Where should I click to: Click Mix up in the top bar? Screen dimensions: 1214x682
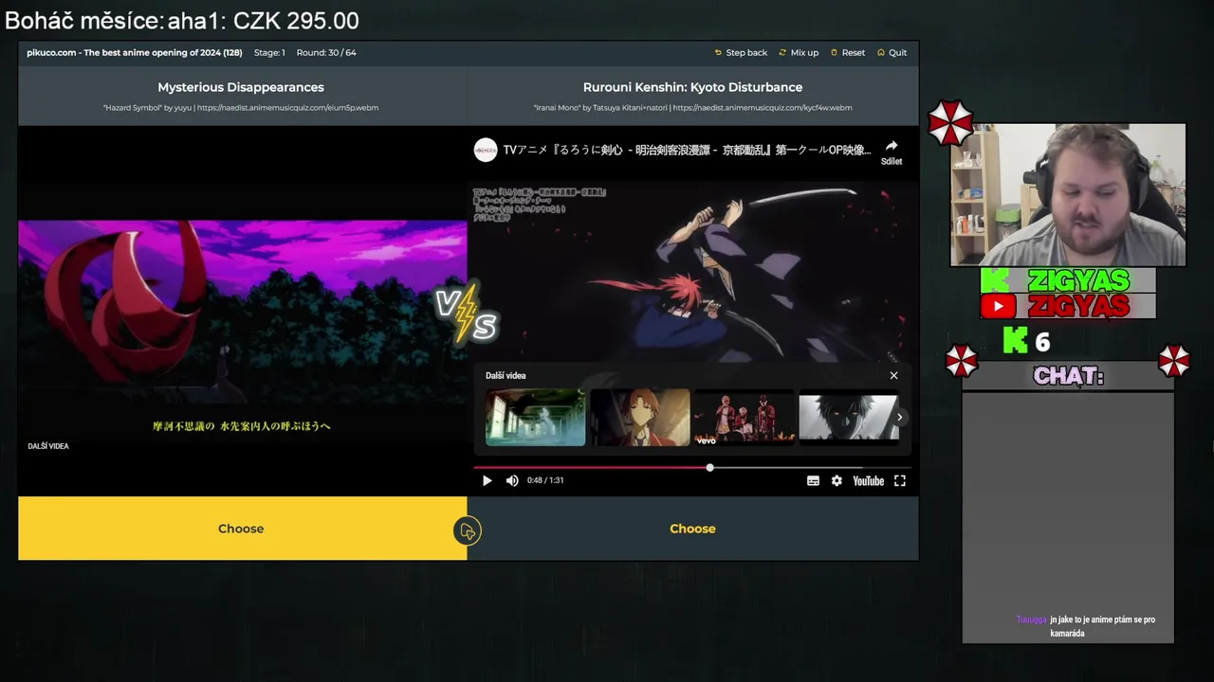[799, 52]
